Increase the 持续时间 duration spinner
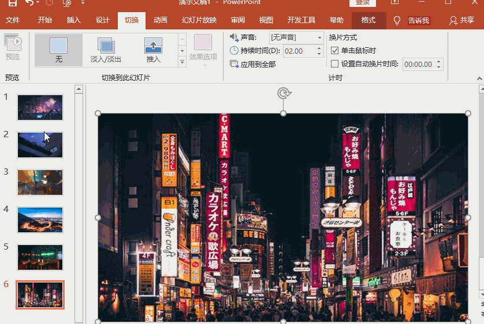This screenshot has height=324, width=484. [319, 48]
